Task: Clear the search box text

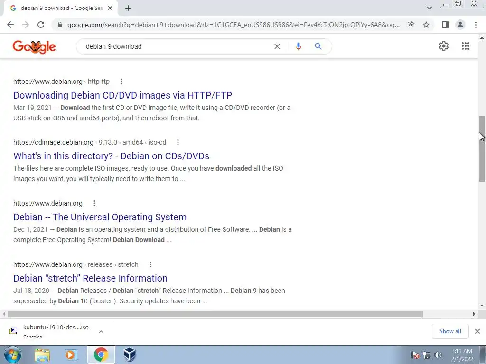Action: pos(277,46)
